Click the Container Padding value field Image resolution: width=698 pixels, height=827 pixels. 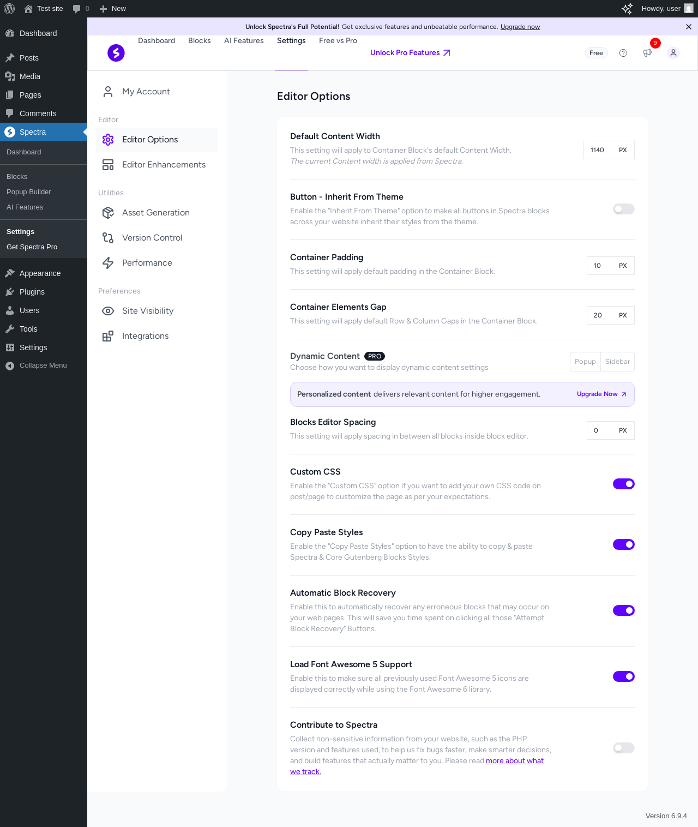click(x=598, y=266)
